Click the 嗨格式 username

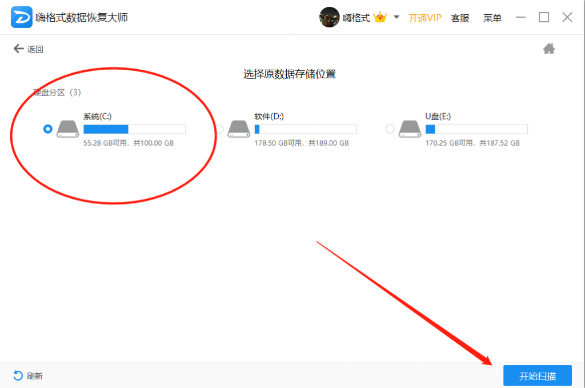click(356, 18)
